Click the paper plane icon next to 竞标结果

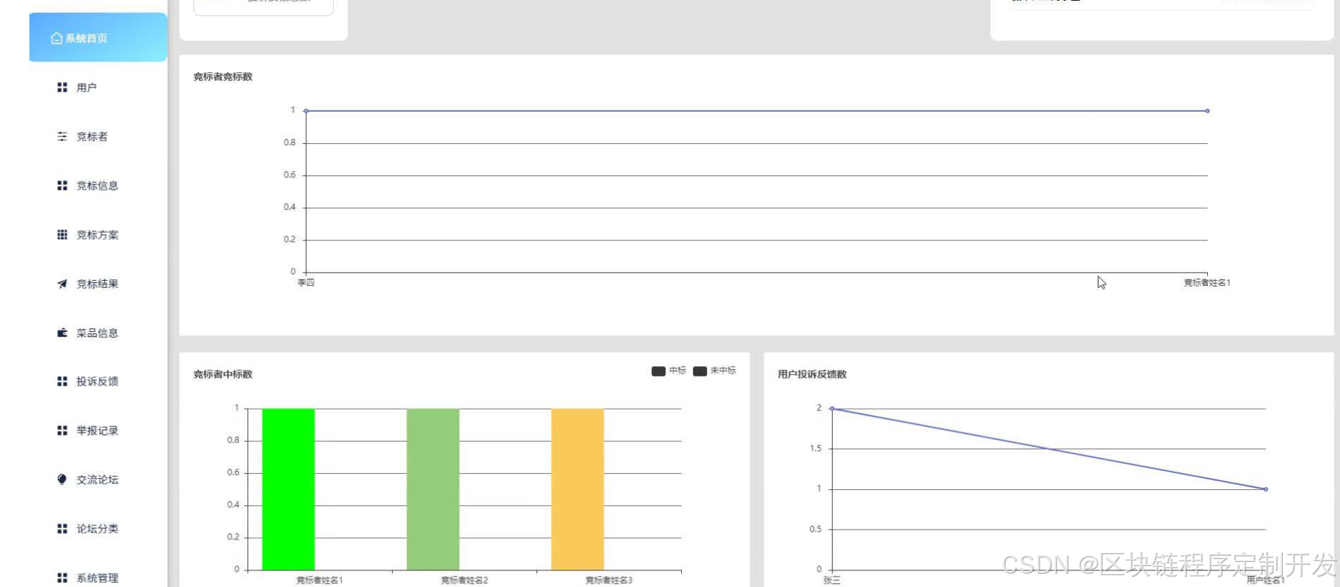pyautogui.click(x=62, y=284)
